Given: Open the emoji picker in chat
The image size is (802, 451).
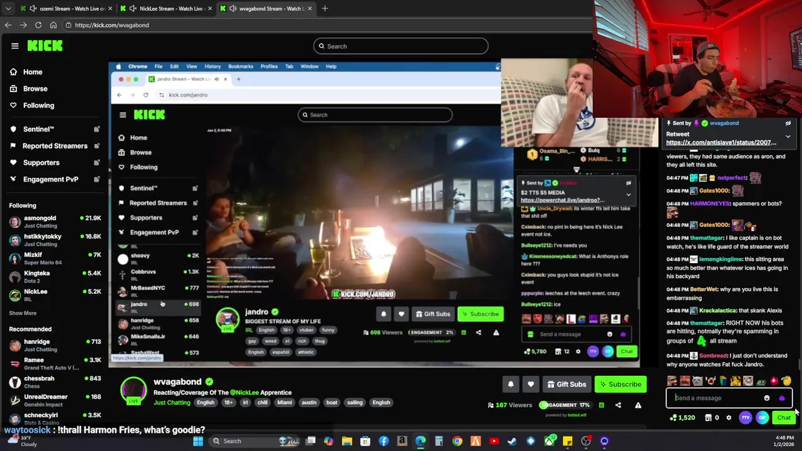Looking at the screenshot, I should (x=767, y=398).
